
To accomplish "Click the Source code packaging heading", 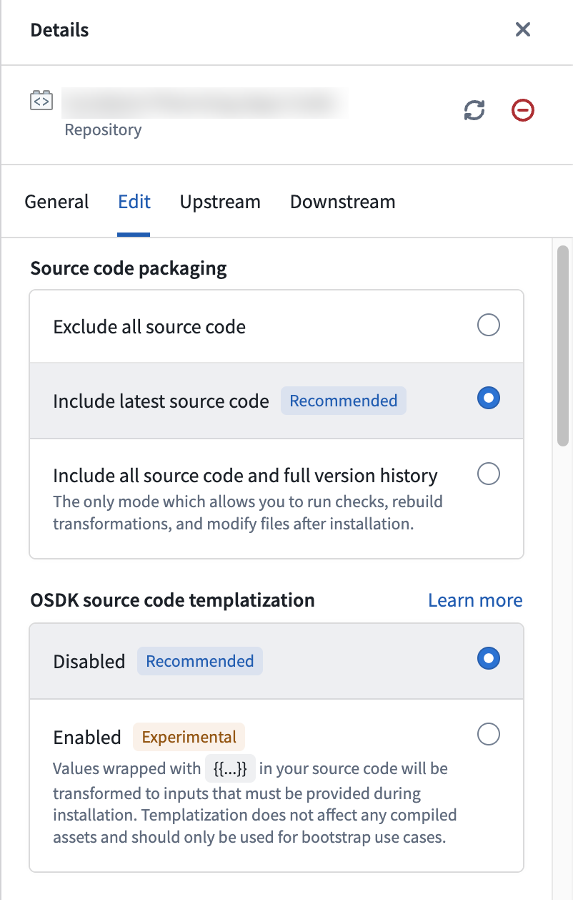I will click(x=129, y=268).
